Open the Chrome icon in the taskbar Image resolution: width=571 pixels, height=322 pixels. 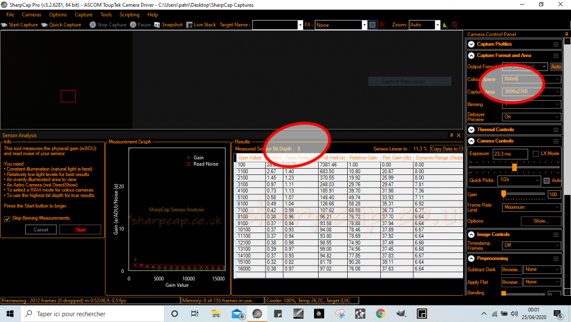coord(380,313)
